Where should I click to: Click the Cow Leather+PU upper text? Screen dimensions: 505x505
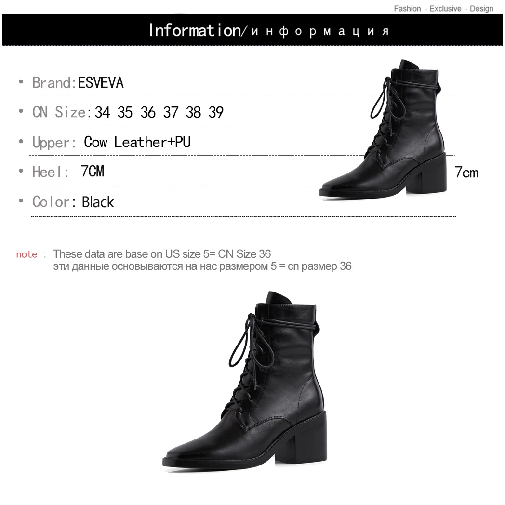point(137,142)
